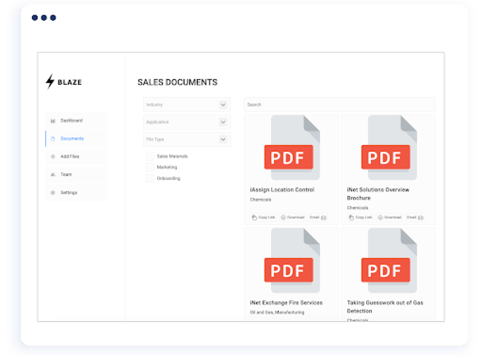Select the Dashboard icon in sidebar
This screenshot has width=482, height=356.
(x=52, y=120)
